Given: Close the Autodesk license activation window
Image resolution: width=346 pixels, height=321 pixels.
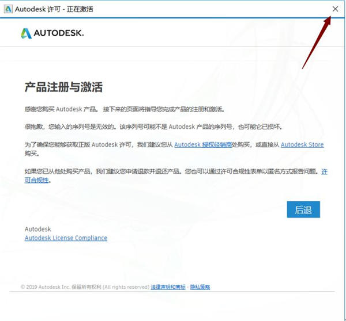Looking at the screenshot, I should [x=335, y=9].
